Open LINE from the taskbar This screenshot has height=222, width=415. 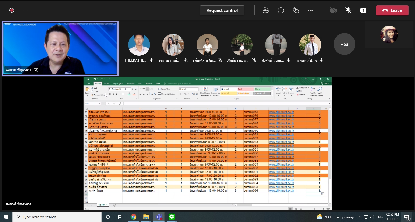172,217
